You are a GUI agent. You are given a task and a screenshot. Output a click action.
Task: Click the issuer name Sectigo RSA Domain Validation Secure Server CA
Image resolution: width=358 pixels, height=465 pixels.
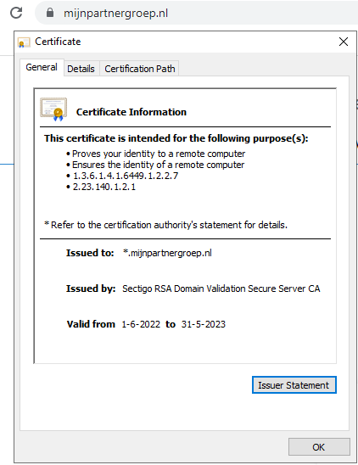[x=221, y=289]
